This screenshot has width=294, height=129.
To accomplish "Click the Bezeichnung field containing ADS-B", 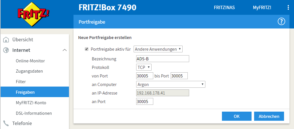I will (163, 59).
